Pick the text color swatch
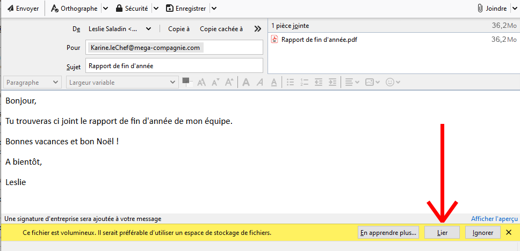The width and height of the screenshot is (520, 251). 187,82
